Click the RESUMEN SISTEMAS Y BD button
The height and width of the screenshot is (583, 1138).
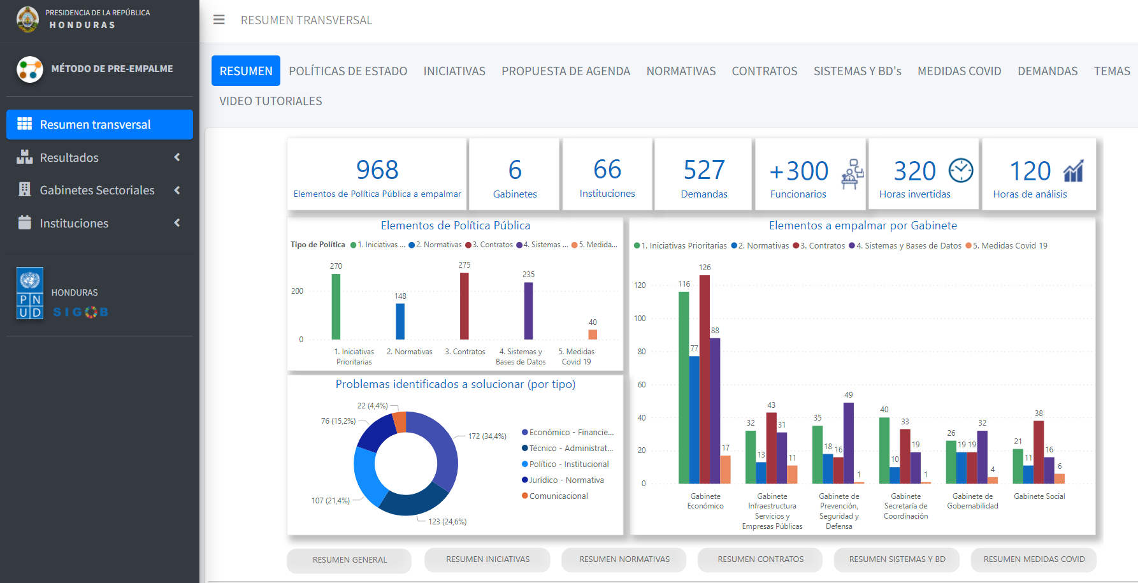point(897,559)
